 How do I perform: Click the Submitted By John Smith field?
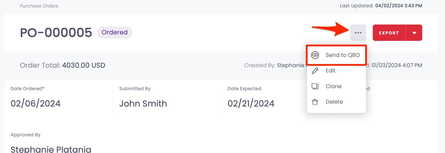(143, 103)
